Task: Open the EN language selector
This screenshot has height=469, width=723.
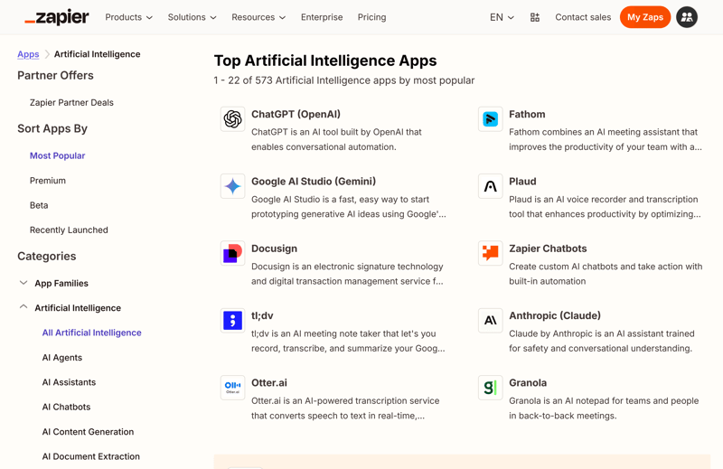Action: 502,17
